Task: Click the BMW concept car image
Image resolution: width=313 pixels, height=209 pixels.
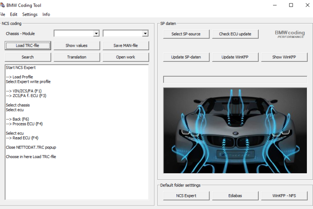Action: pyautogui.click(x=235, y=130)
